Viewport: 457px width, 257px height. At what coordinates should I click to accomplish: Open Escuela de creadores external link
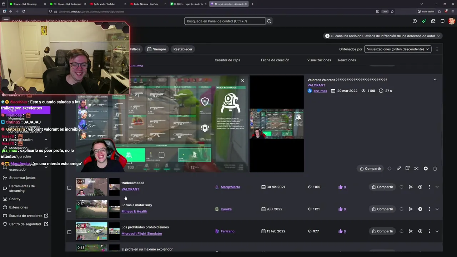tap(26, 216)
